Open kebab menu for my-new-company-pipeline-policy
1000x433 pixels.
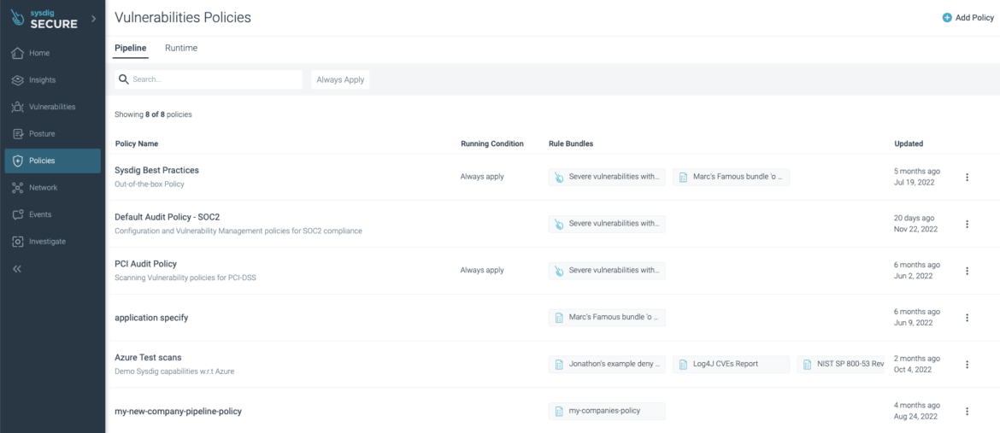tap(967, 412)
